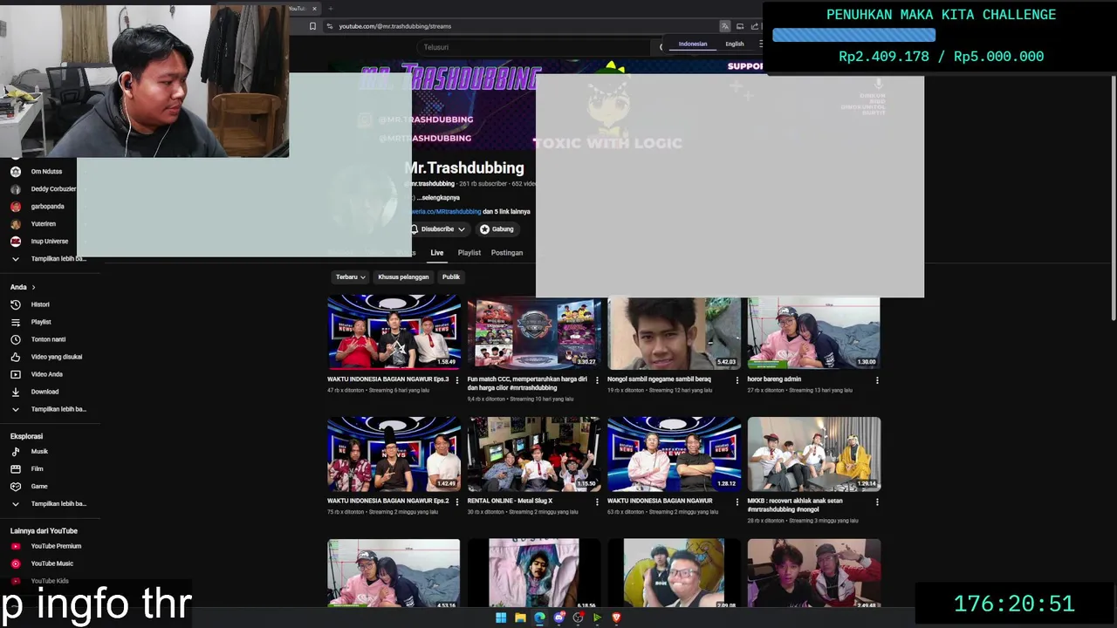This screenshot has height=628, width=1117.
Task: Open garbopanda subscription channel
Action: tap(47, 207)
